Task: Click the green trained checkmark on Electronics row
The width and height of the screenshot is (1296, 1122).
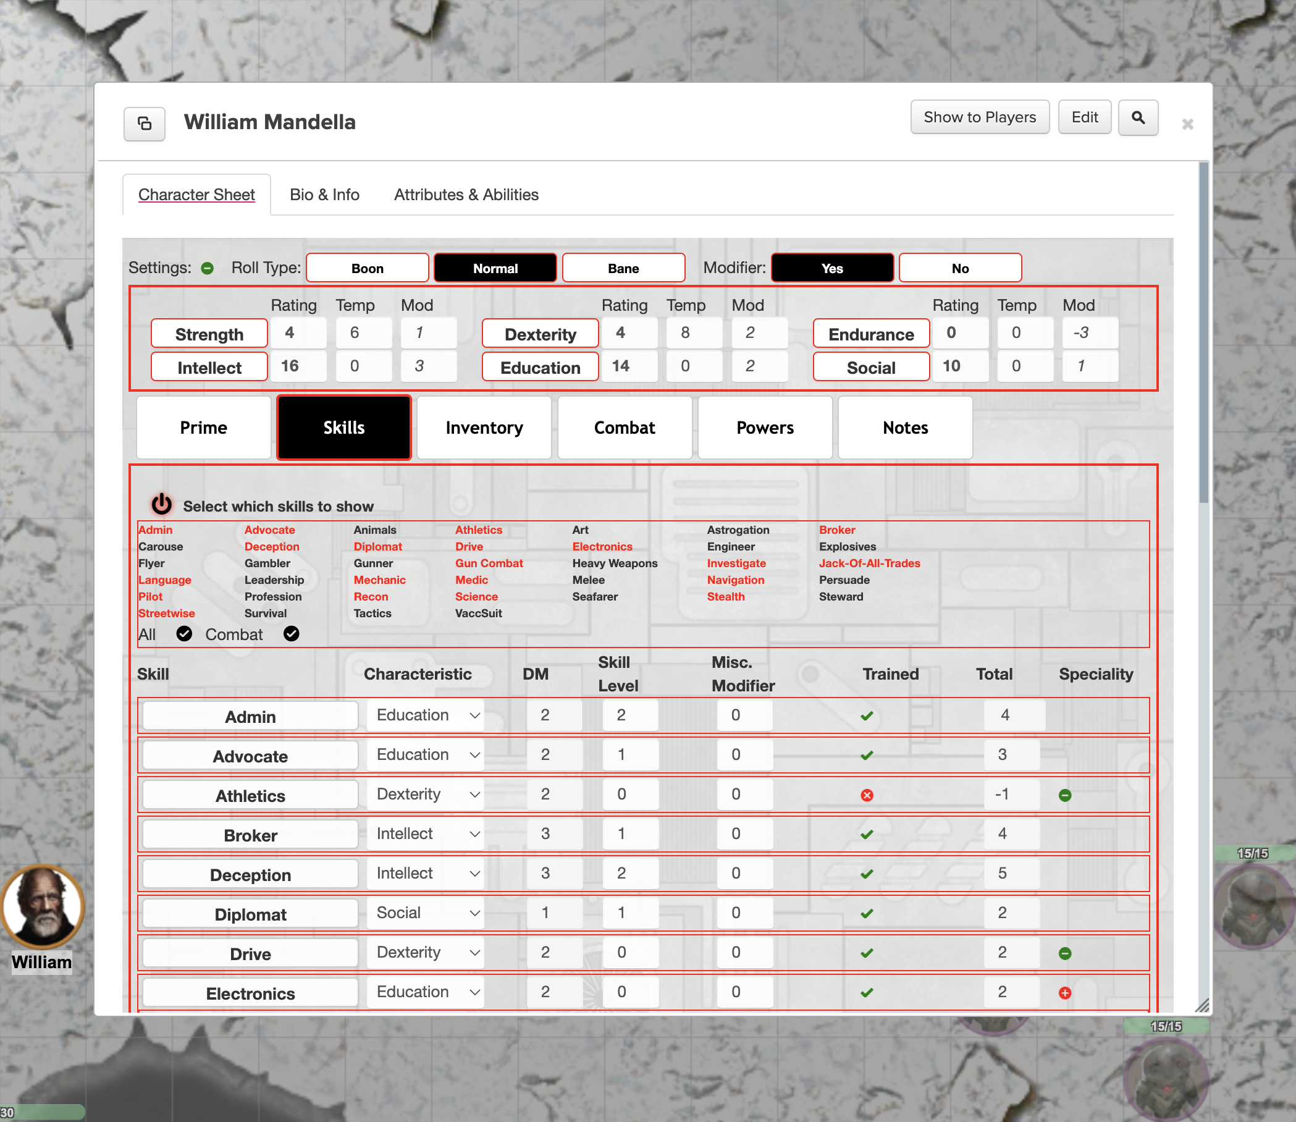Action: (867, 992)
